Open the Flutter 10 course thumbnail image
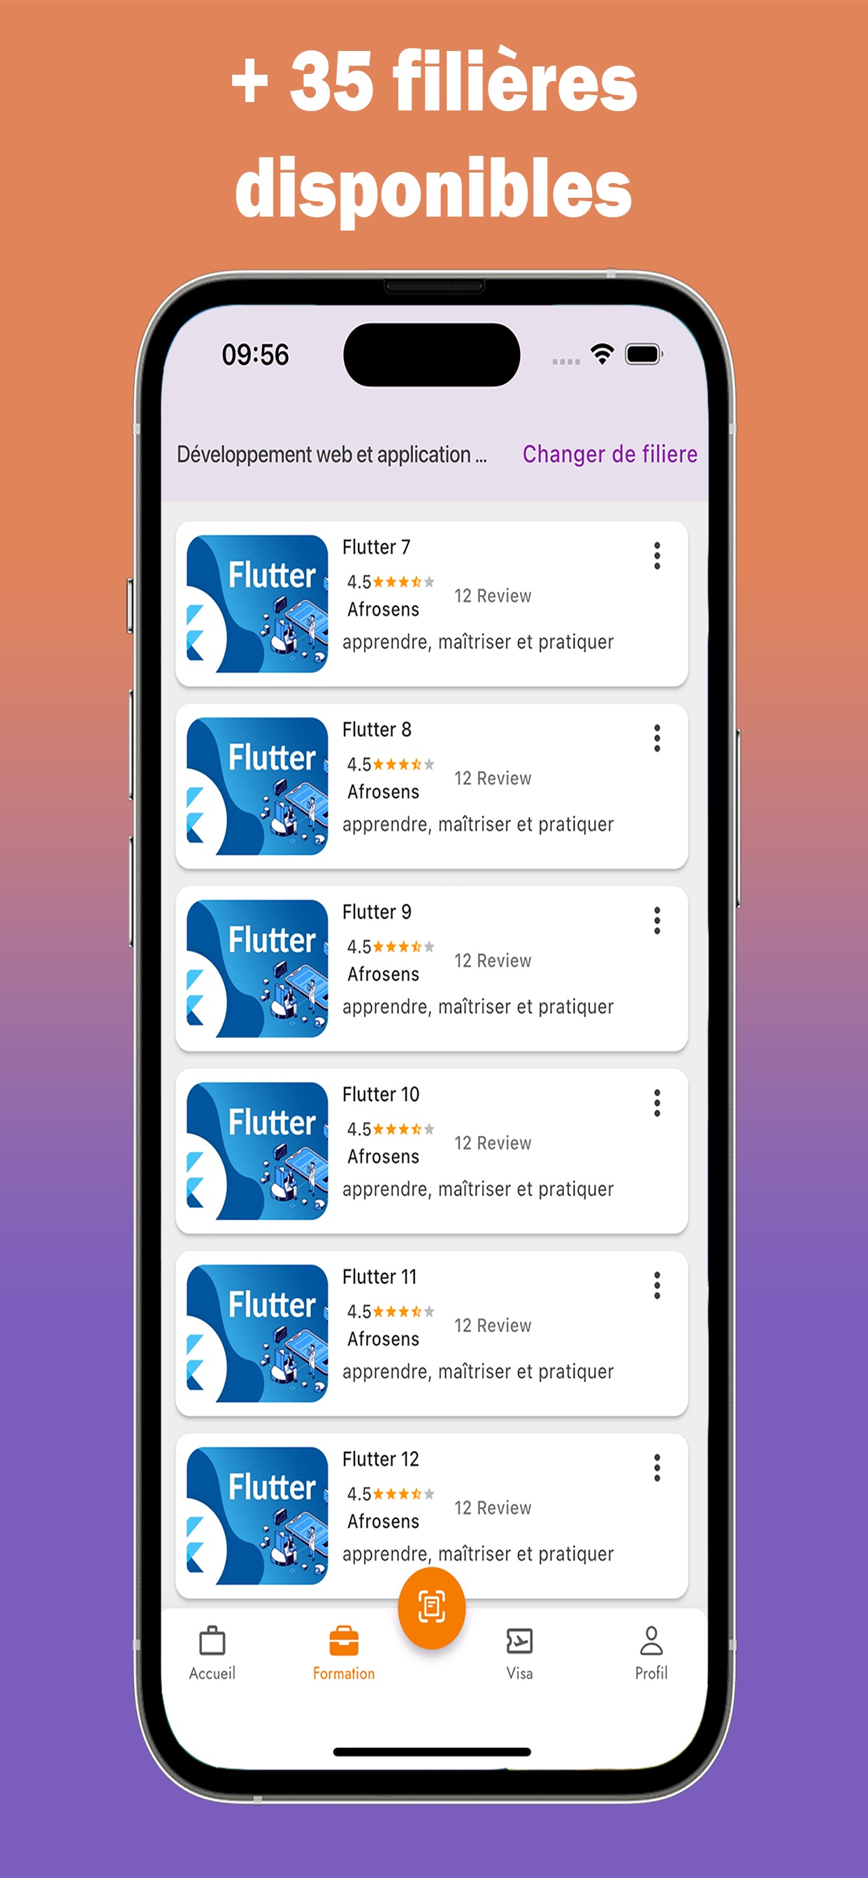The width and height of the screenshot is (868, 1878). click(x=257, y=1151)
